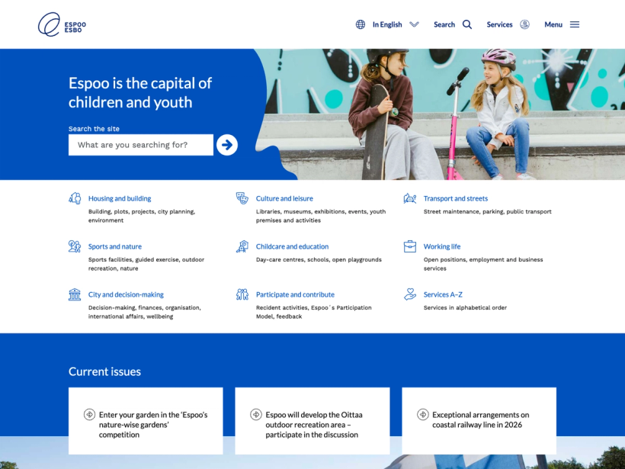This screenshot has width=625, height=469.
Task: Open the In English language selector
Action: pos(387,24)
